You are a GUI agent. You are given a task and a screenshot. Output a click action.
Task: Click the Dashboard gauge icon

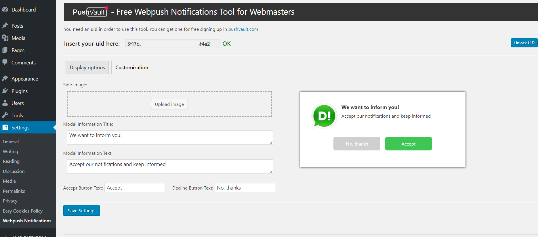pos(5,9)
